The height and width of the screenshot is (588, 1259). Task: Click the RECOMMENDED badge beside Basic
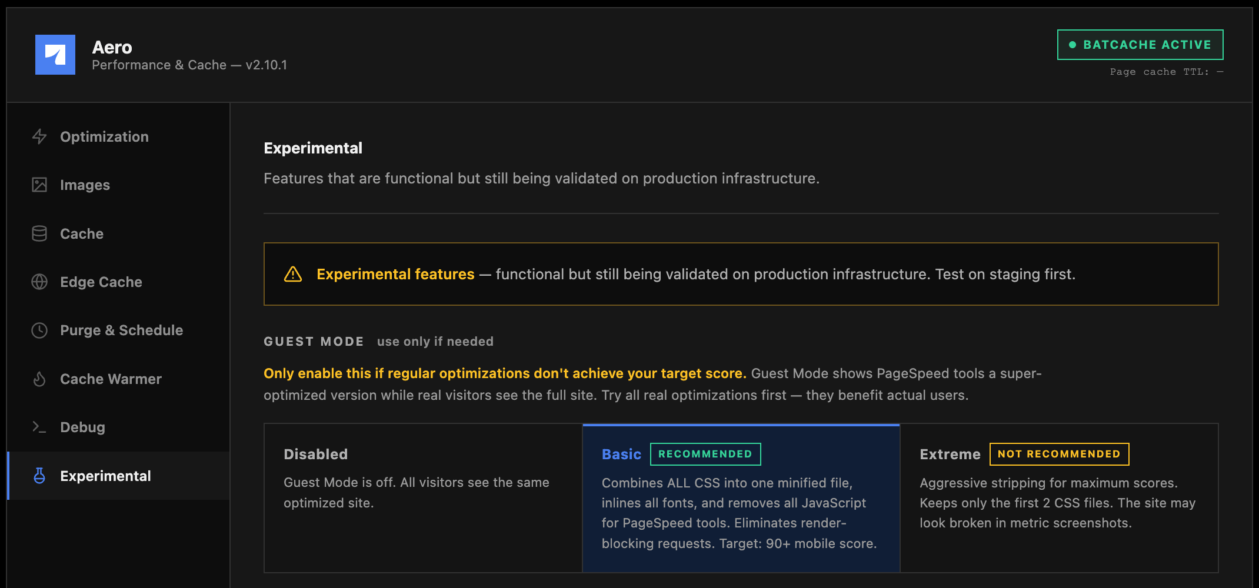coord(705,454)
